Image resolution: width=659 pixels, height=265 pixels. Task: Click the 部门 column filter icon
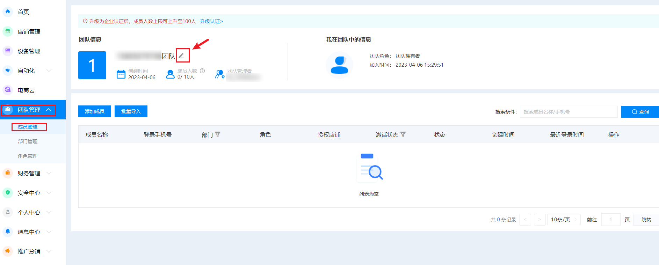[218, 134]
